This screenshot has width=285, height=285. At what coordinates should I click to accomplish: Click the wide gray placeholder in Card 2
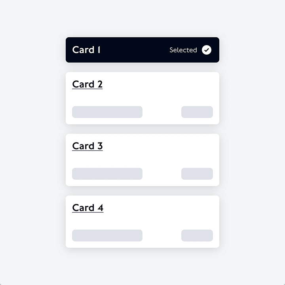(x=107, y=112)
